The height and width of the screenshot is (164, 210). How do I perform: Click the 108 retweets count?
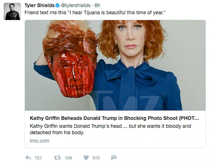tap(69, 158)
